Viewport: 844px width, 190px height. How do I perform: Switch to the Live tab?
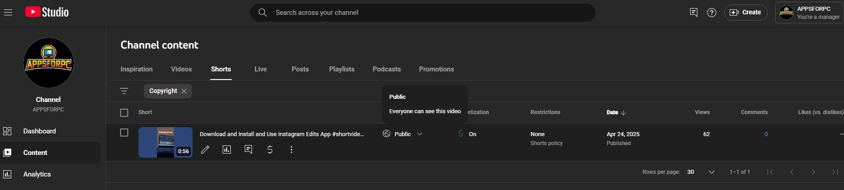coord(260,69)
